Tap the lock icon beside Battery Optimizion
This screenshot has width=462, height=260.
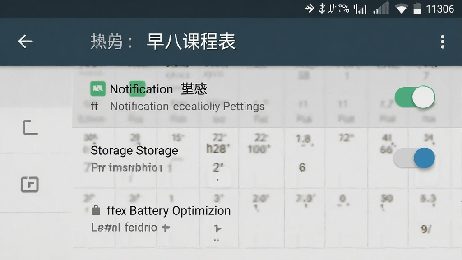pos(96,210)
